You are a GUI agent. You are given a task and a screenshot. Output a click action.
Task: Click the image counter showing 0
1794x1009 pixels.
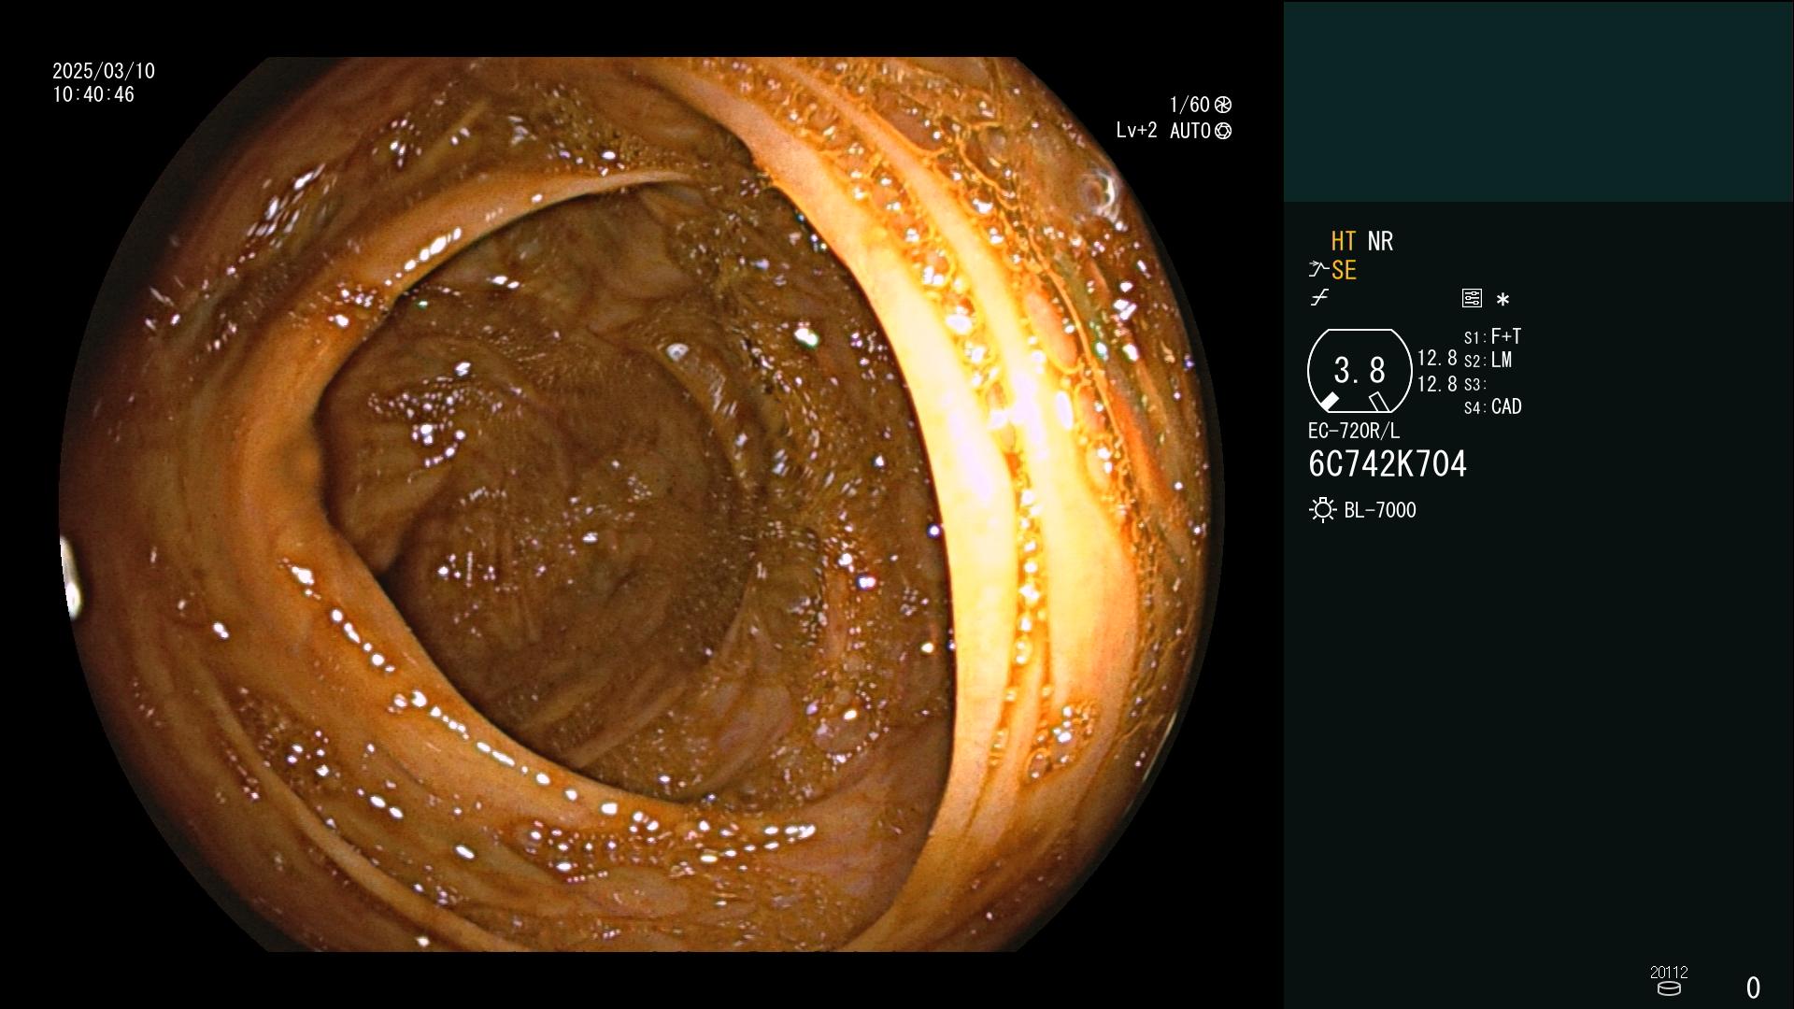[1753, 988]
